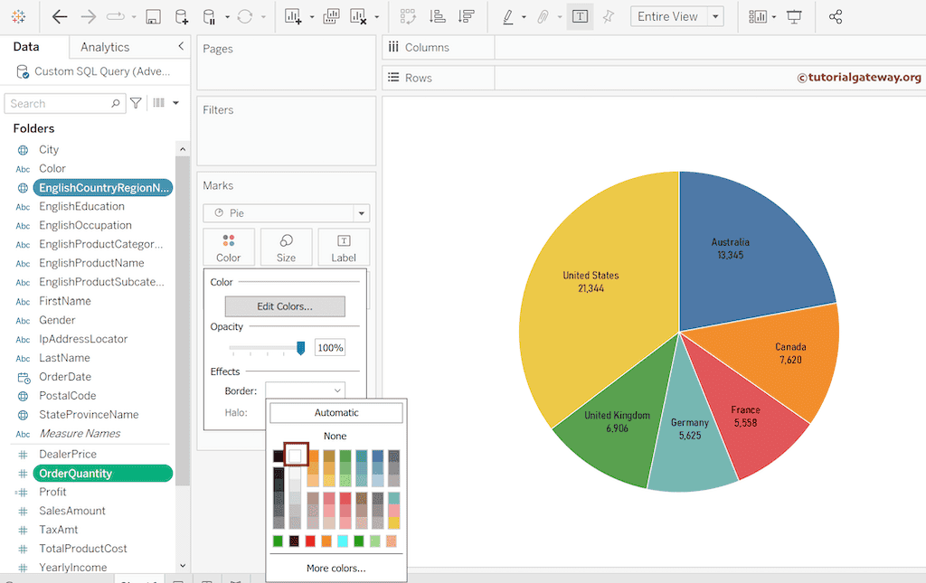Click the Save icon in toolbar

tap(153, 17)
